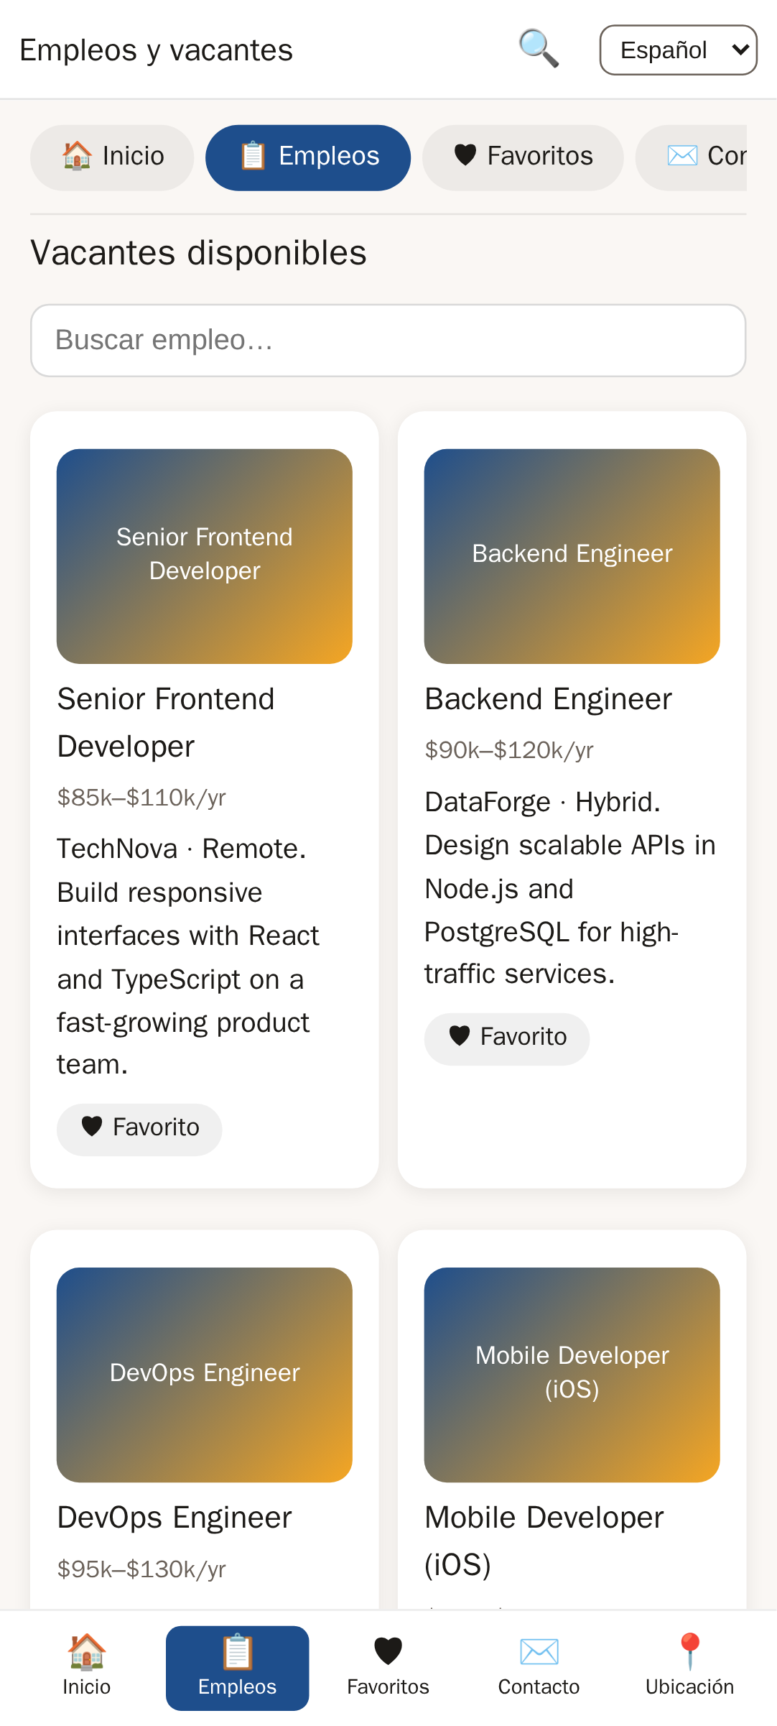Screen dimensions: 777x1726
Task: Open the magnifying glass search icon
Action: (539, 49)
